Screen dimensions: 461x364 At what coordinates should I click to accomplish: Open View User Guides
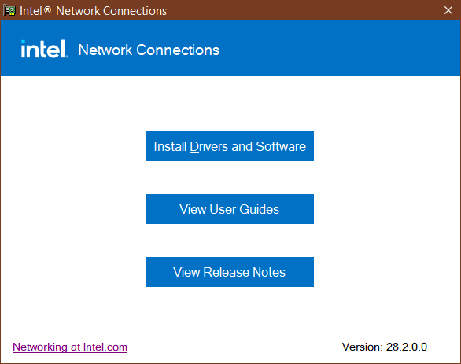pyautogui.click(x=230, y=209)
